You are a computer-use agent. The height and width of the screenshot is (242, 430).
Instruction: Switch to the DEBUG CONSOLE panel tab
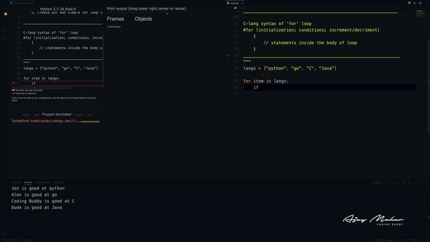[x=43, y=182]
